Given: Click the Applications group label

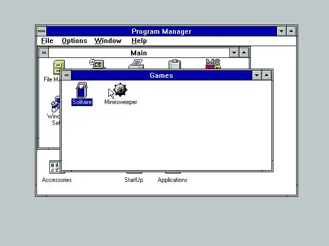Looking at the screenshot, I should pos(172,180).
